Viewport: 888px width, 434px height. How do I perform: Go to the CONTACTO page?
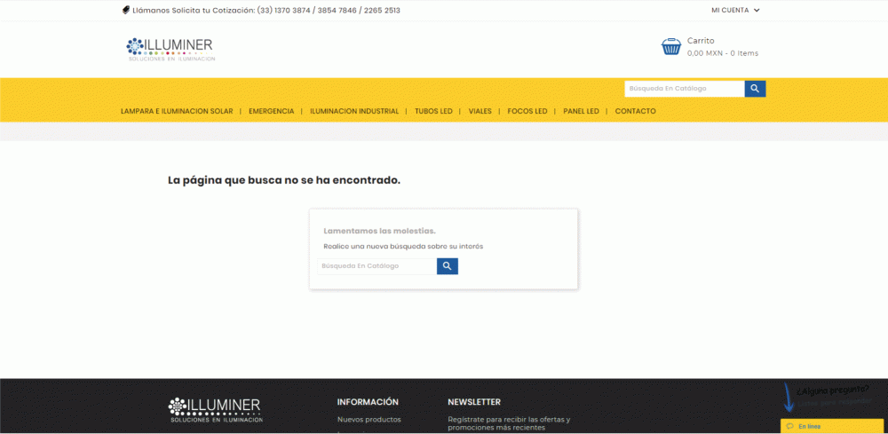point(636,112)
